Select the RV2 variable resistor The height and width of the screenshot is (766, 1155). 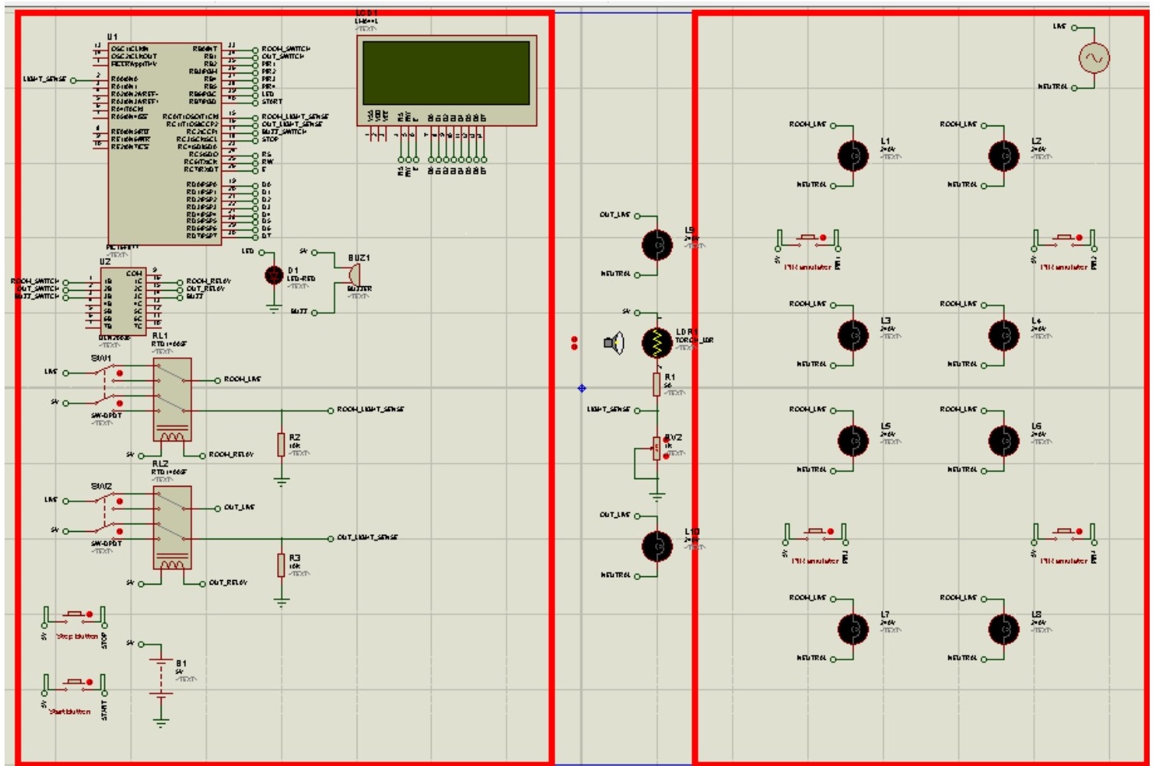[x=657, y=448]
